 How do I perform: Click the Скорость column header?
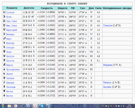pos(47,8)
